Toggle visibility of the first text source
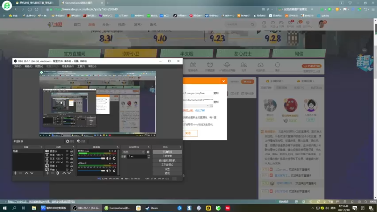377x212 pixels. pyautogui.click(x=67, y=155)
